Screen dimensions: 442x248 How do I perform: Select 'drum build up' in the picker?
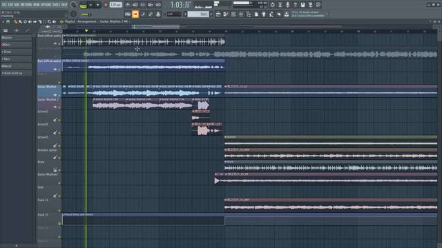pyautogui.click(x=16, y=73)
